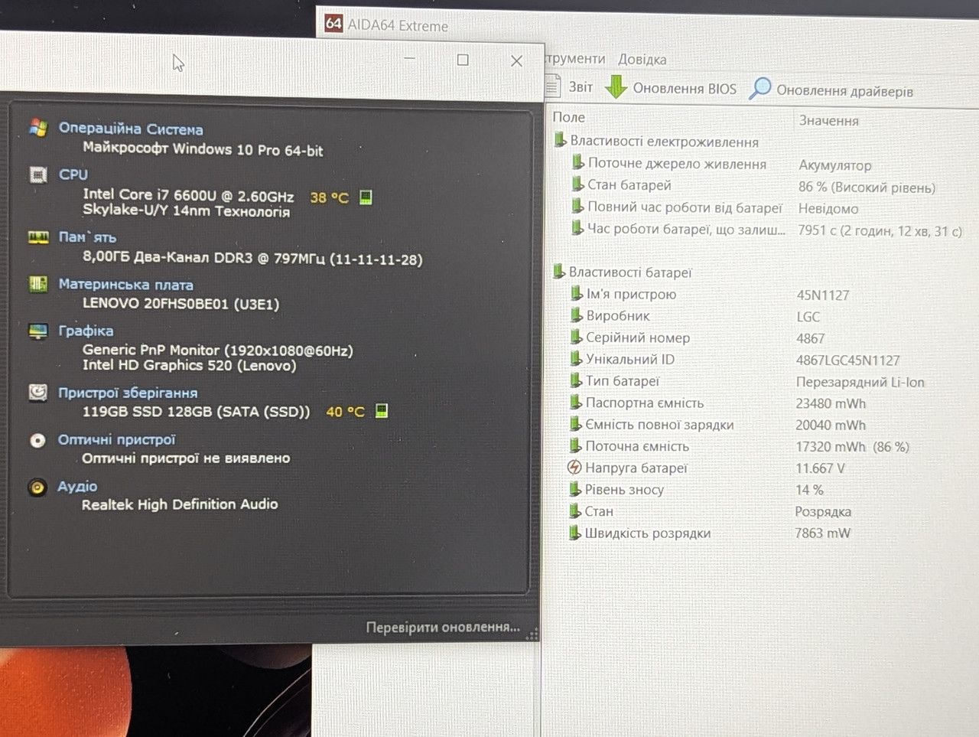Screen dimensions: 979x737
Task: Click the Windows flag icon beside Операційна Система
Action: pos(38,128)
